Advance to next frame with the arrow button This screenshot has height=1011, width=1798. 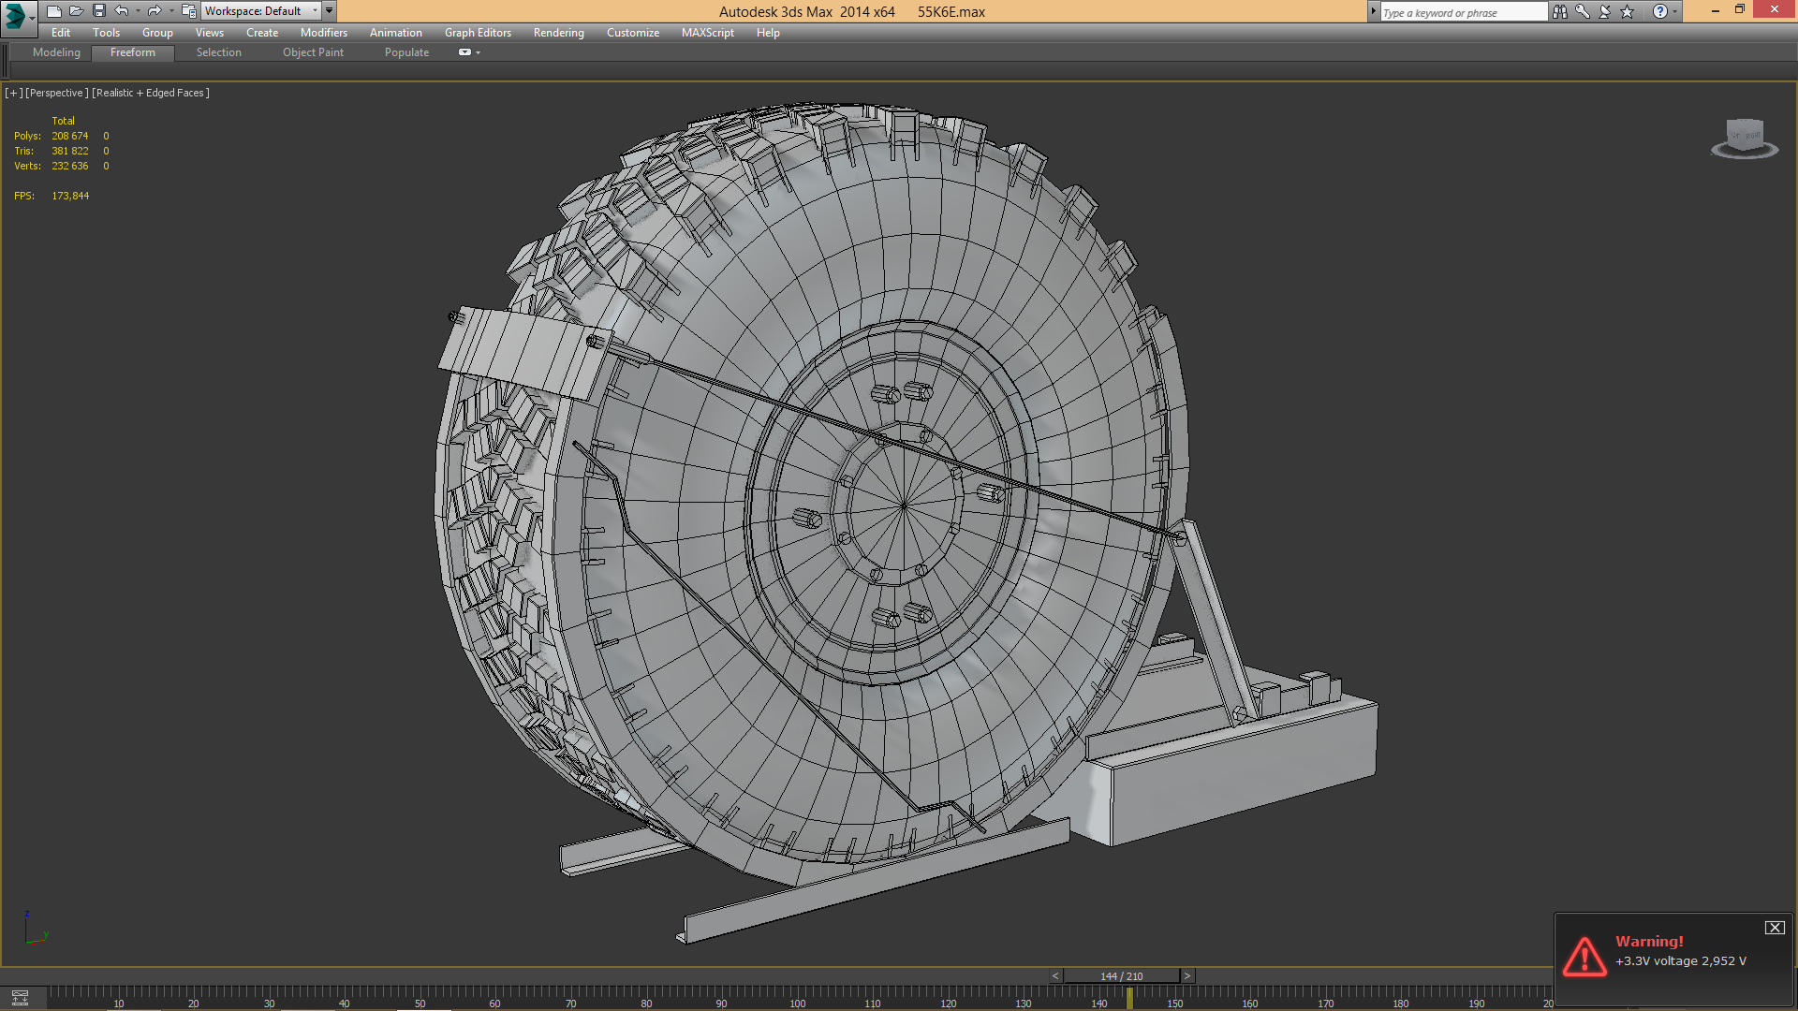coord(1186,975)
